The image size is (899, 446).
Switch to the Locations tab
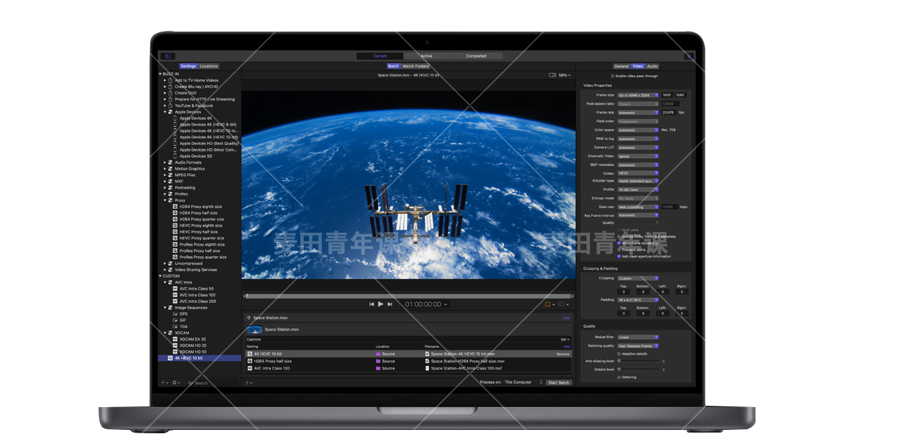[208, 66]
